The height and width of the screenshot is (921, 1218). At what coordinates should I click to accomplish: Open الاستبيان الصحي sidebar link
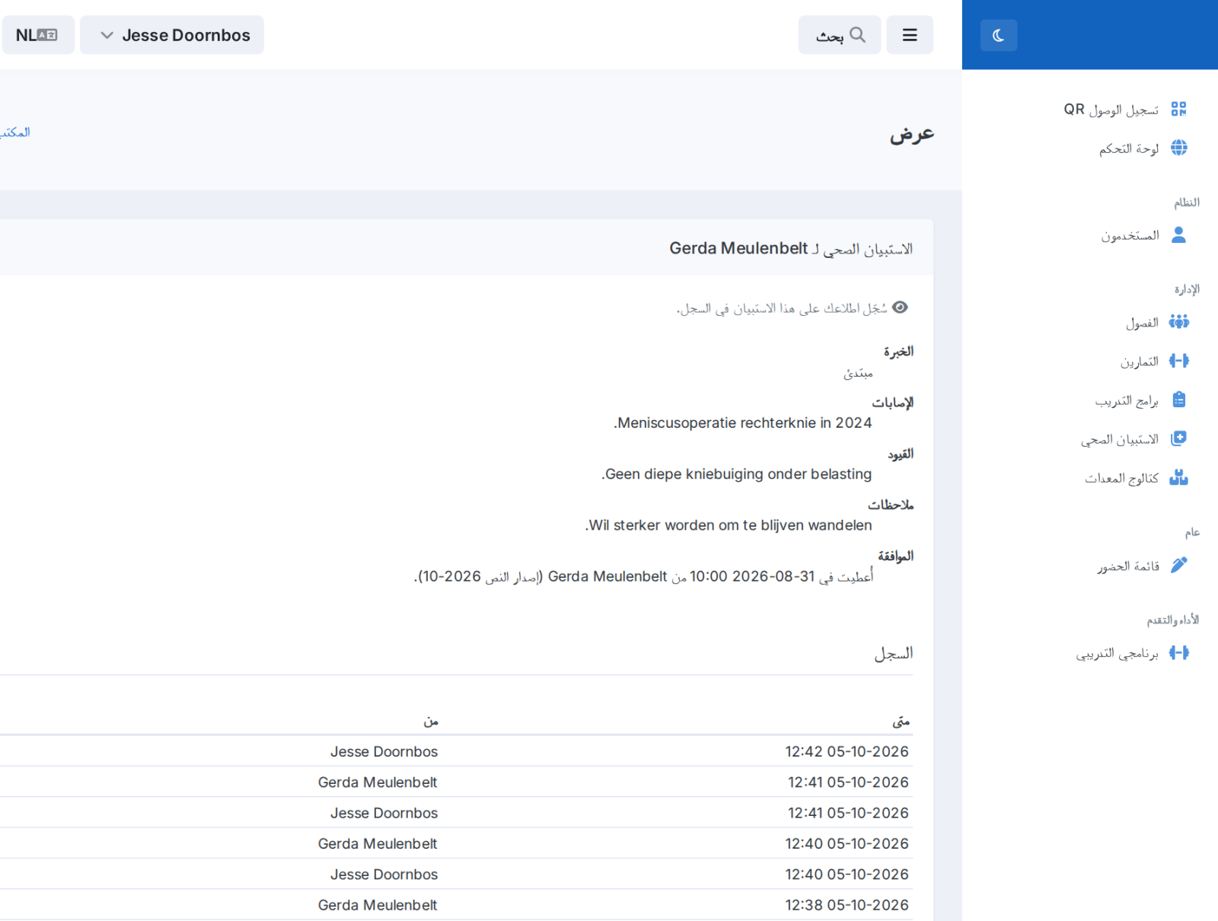[x=1120, y=440]
